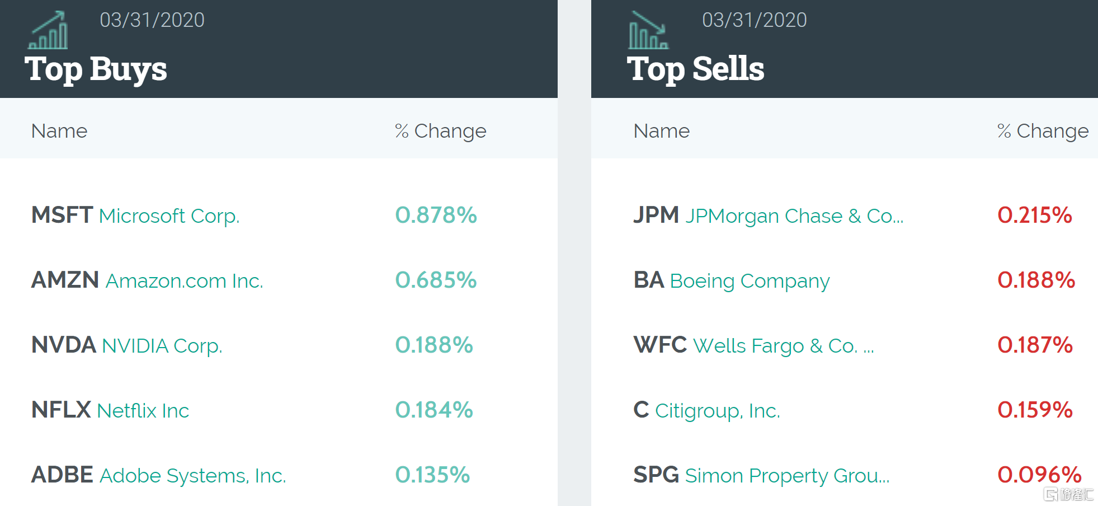1098x506 pixels.
Task: Click % Change header in Top Sells
Action: (1043, 131)
